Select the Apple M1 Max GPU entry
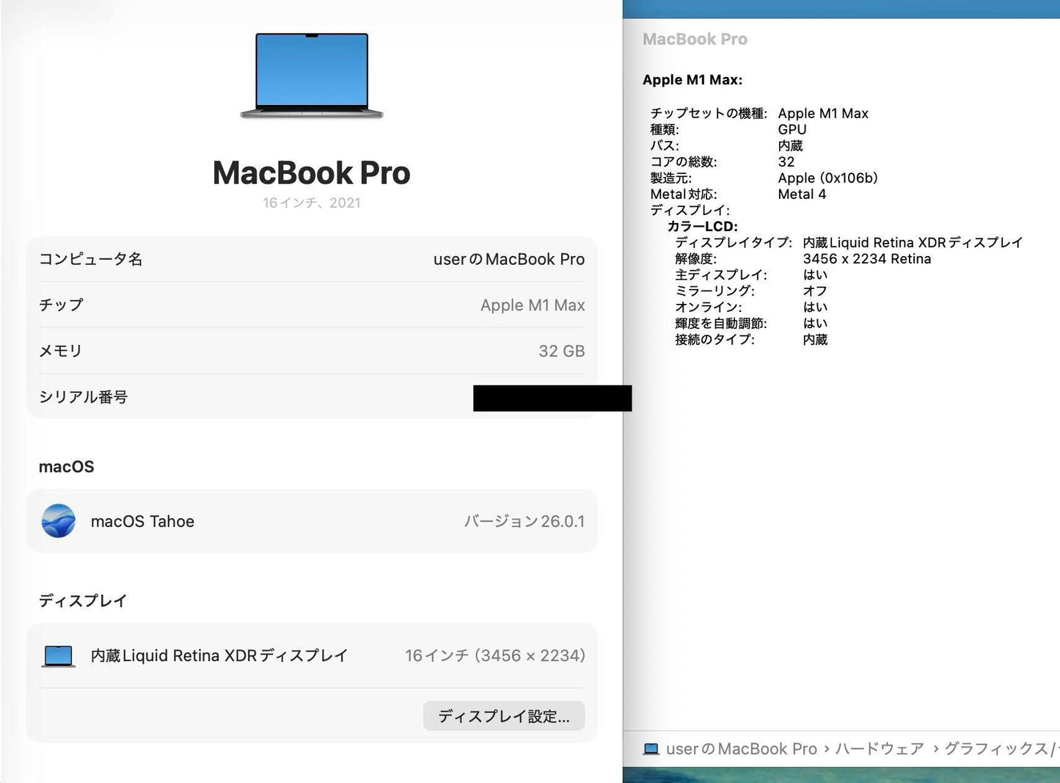 point(693,79)
